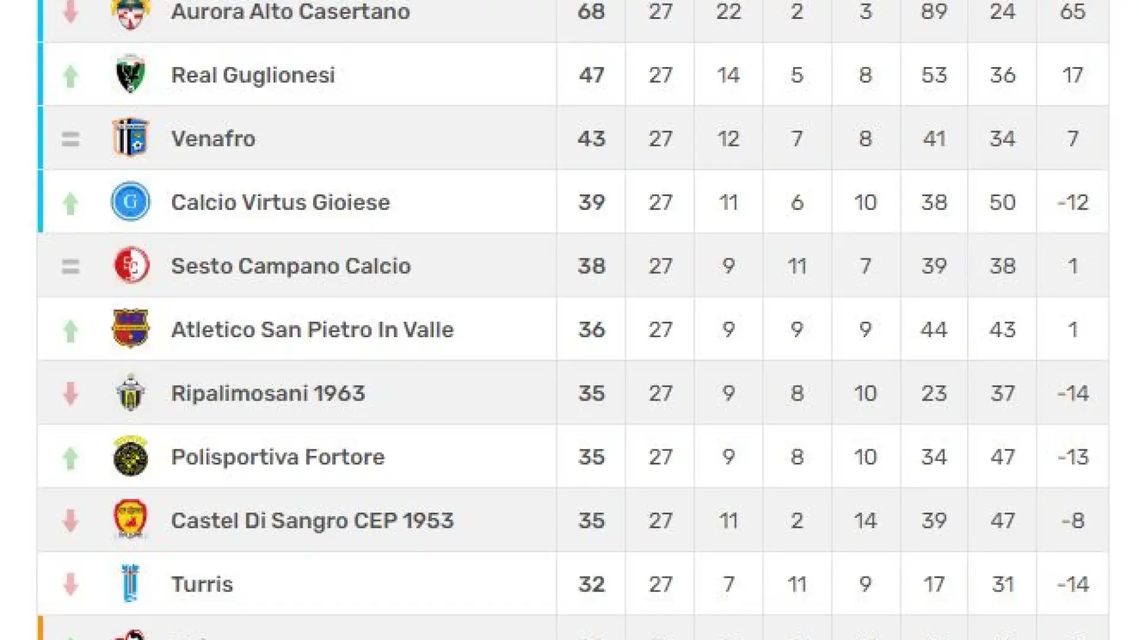This screenshot has width=1139, height=640.
Task: Click the Castel Di Sangro shield crest
Action: click(131, 520)
